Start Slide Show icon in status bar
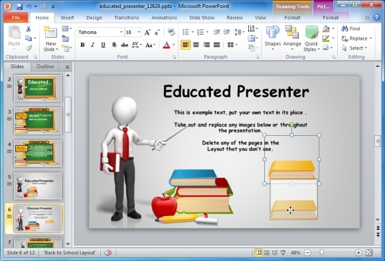Screen dimensions: 385x261 (283, 252)
